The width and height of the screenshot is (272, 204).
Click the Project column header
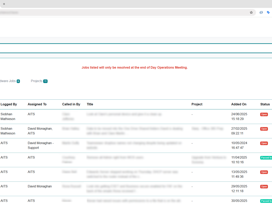click(x=197, y=104)
